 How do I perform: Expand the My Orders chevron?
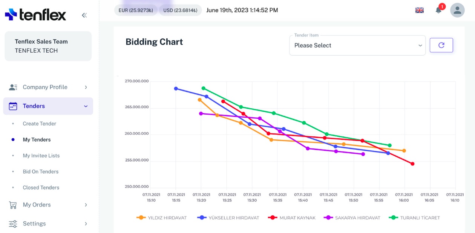pos(86,205)
